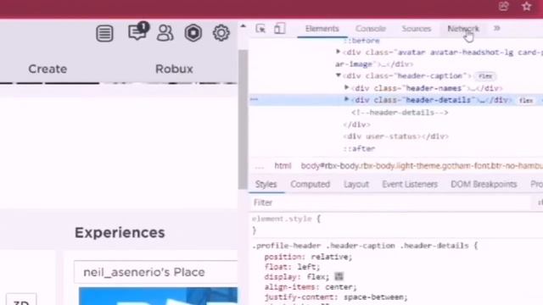The height and width of the screenshot is (305, 543).
Task: Click the 'float: left' declaration
Action: coord(292,267)
